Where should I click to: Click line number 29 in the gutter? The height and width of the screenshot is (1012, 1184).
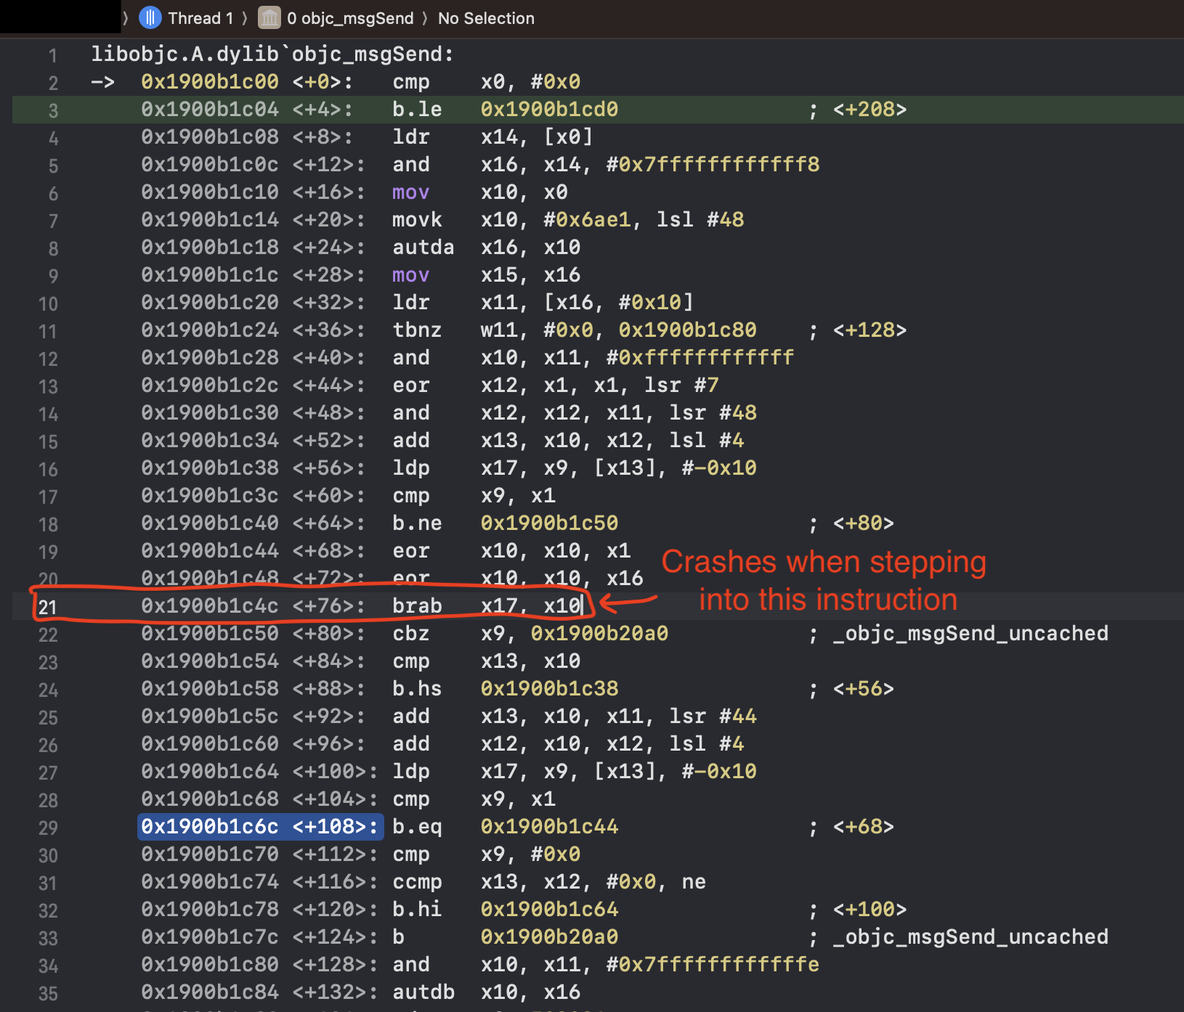coord(48,828)
